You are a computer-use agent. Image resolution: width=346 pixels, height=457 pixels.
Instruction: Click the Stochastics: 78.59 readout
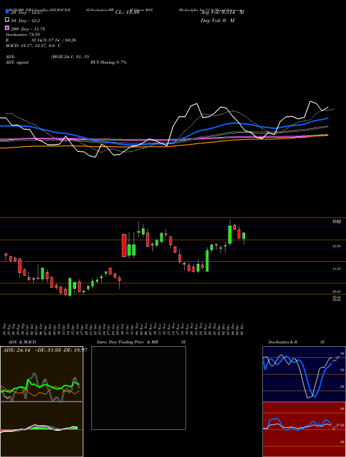coord(23,35)
